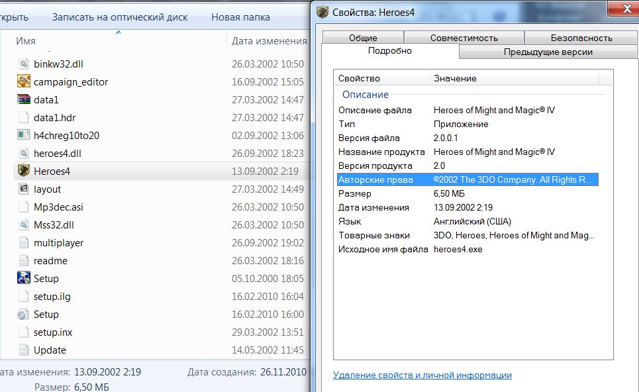639x392 pixels.
Task: Click the setup.inx file icon
Action: click(24, 332)
